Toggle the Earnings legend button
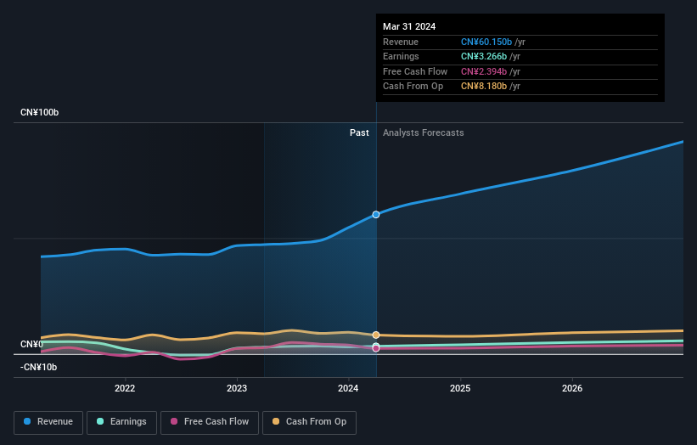The height and width of the screenshot is (445, 697). coord(121,422)
